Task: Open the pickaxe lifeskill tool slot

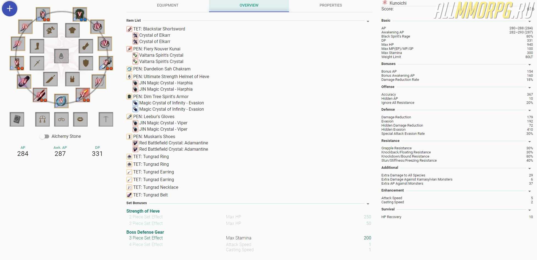Action: click(x=106, y=119)
